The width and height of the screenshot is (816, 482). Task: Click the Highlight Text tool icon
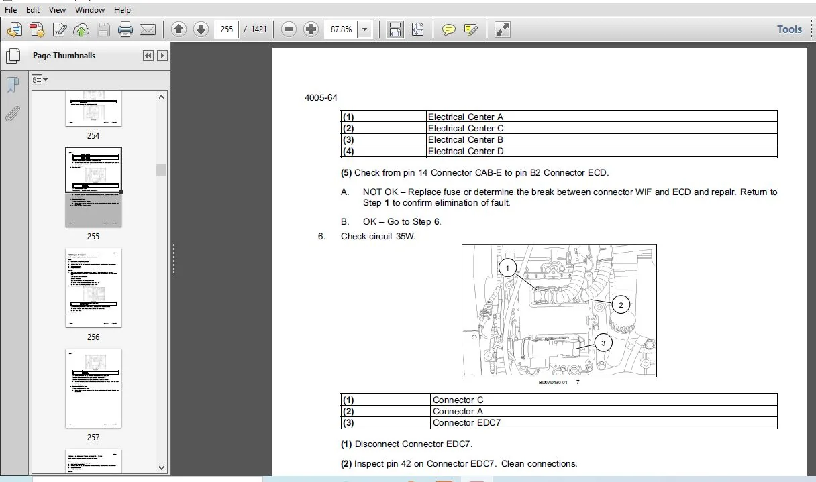coord(471,29)
